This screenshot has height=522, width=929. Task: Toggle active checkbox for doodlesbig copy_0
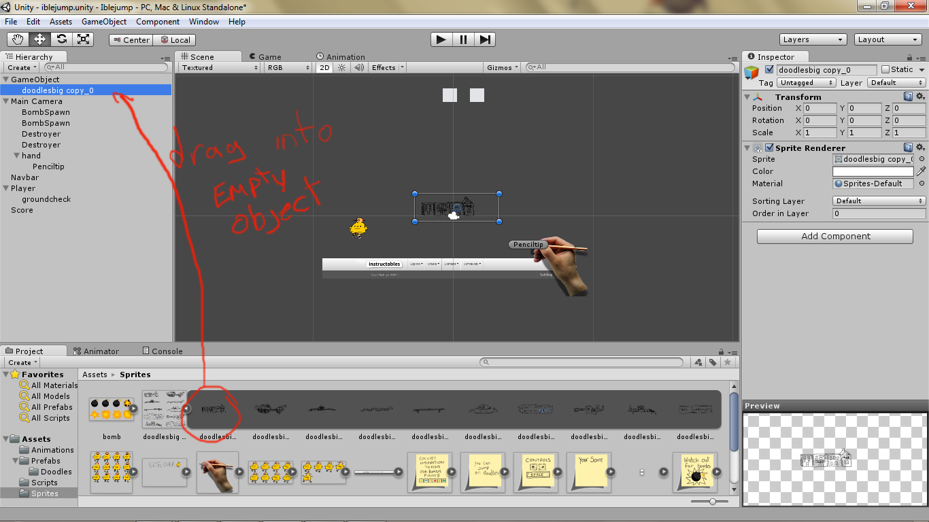click(x=769, y=69)
